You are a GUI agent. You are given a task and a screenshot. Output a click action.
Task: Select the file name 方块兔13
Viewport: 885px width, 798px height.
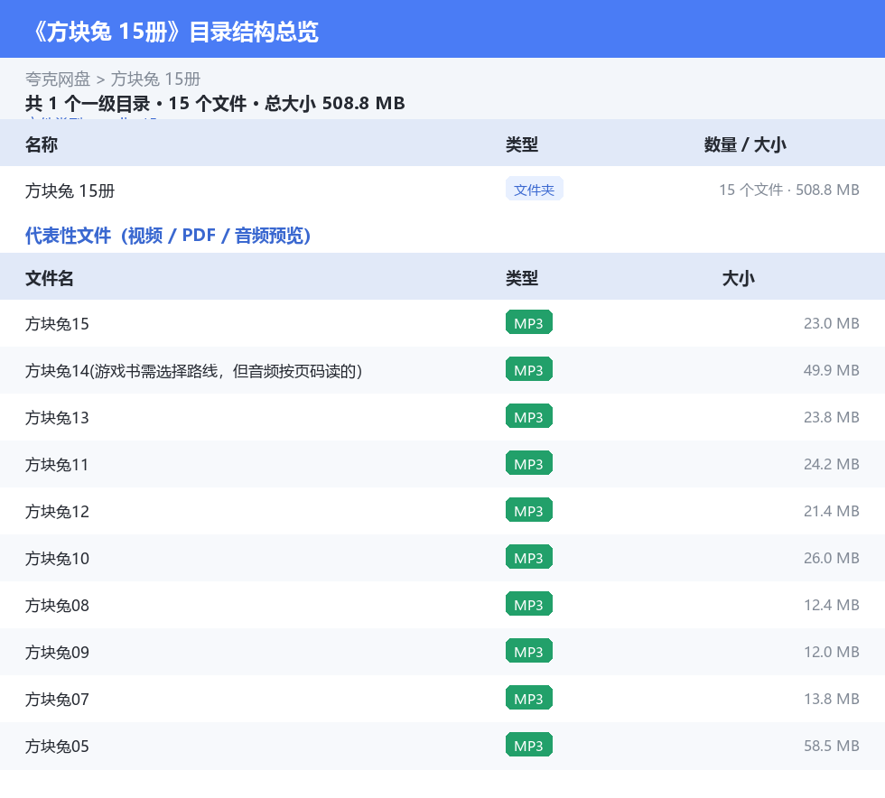57,418
